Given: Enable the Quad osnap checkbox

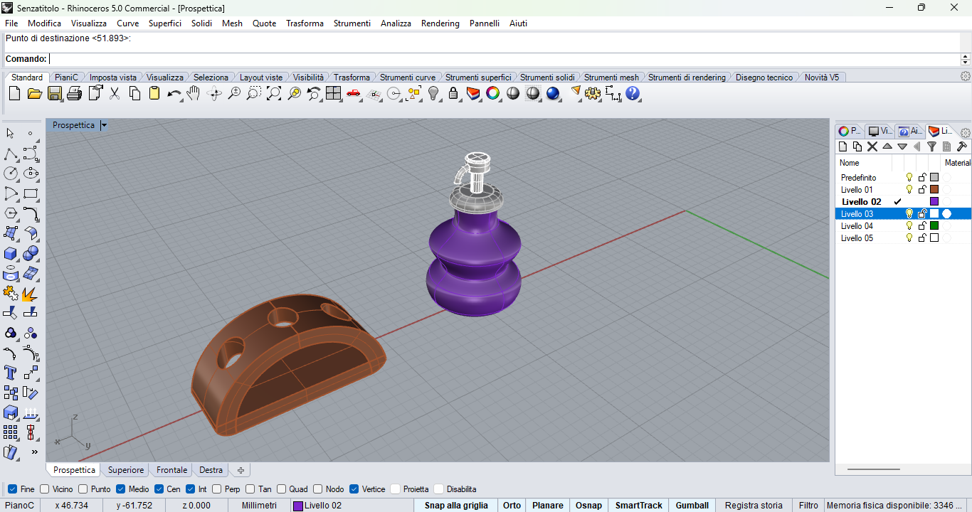Looking at the screenshot, I should point(281,489).
